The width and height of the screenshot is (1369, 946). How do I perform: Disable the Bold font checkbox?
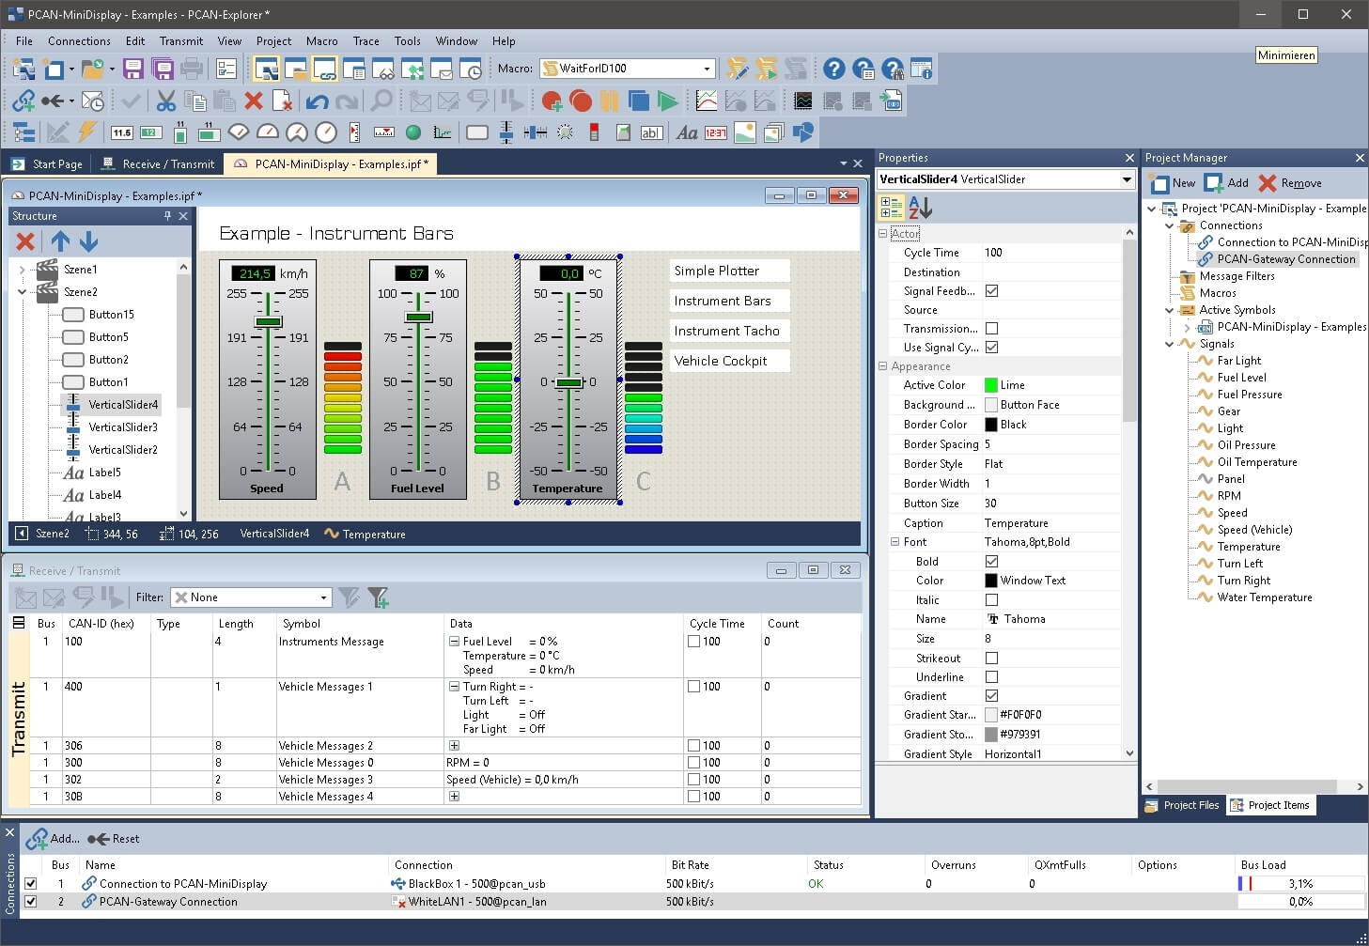point(992,561)
